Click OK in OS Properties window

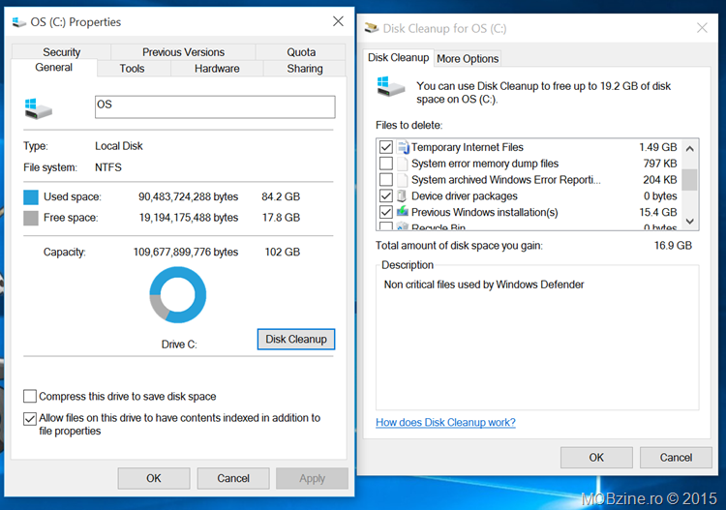154,478
